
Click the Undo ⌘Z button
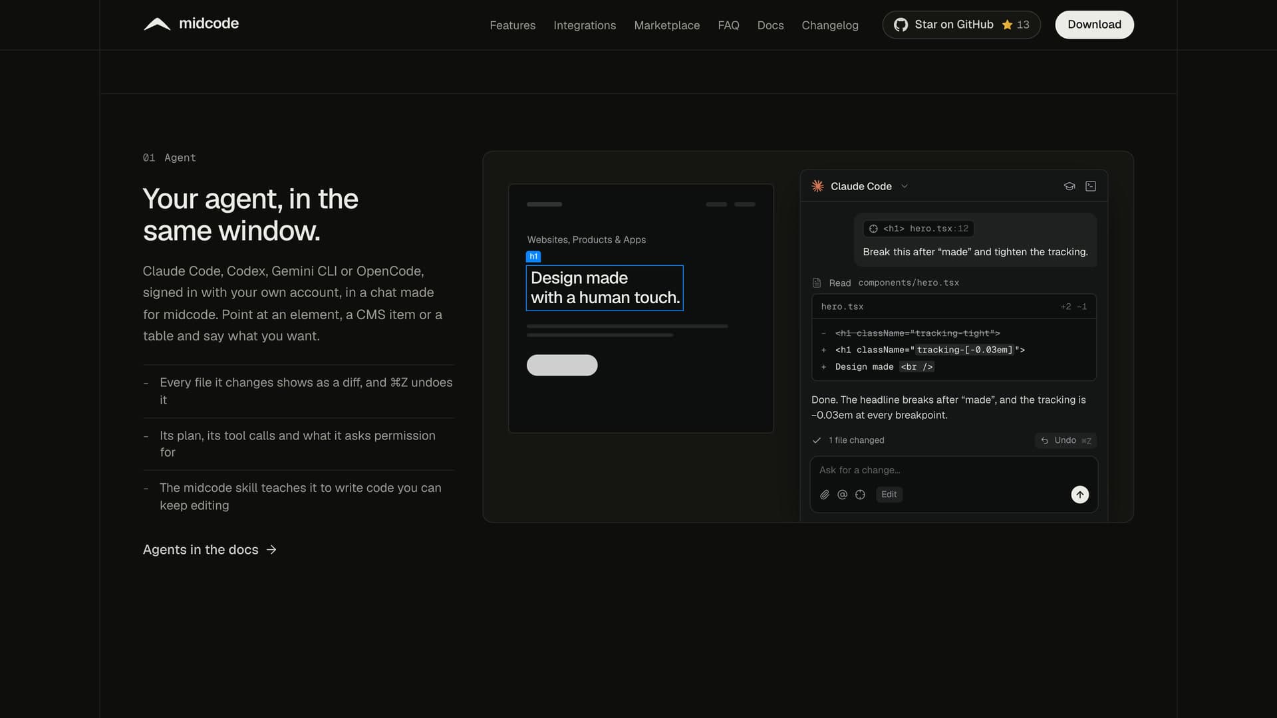pyautogui.click(x=1065, y=441)
